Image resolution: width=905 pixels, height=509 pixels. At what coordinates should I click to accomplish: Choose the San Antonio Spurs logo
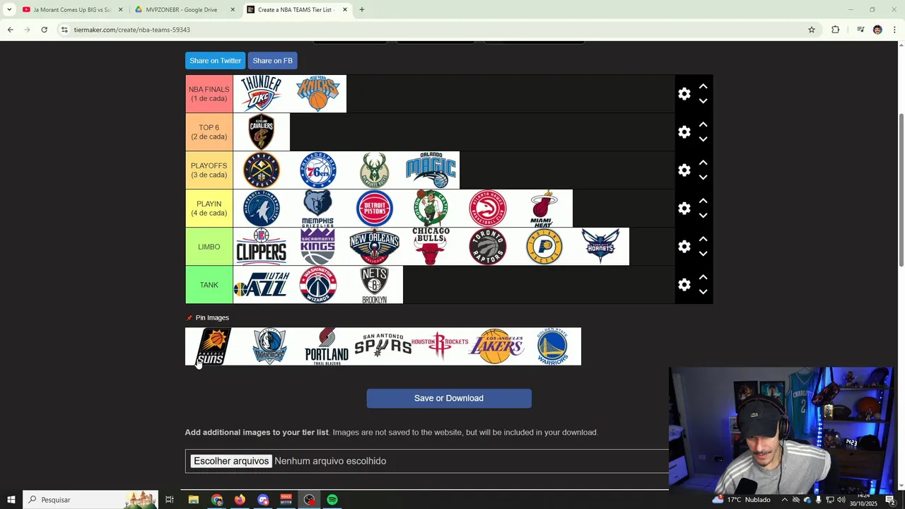(x=383, y=346)
